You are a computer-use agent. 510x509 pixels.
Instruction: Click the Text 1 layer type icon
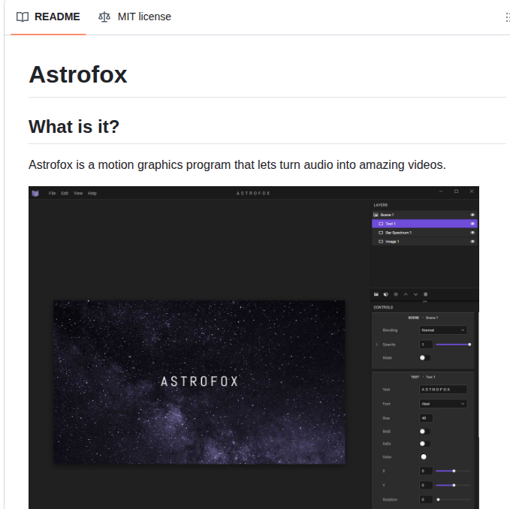tap(381, 224)
